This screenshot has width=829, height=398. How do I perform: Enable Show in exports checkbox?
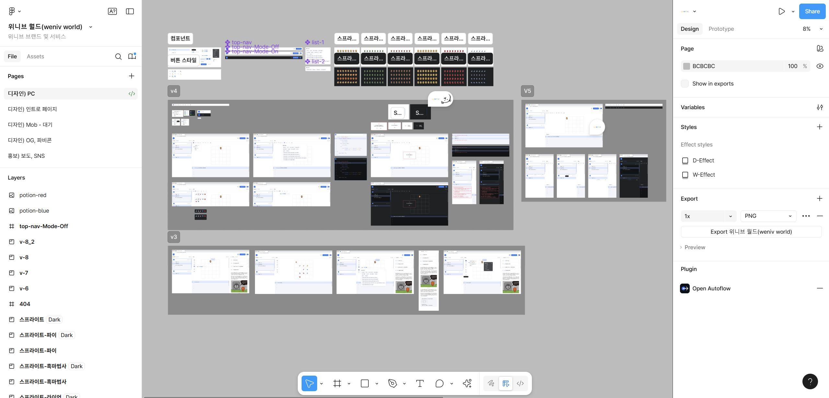tap(685, 84)
